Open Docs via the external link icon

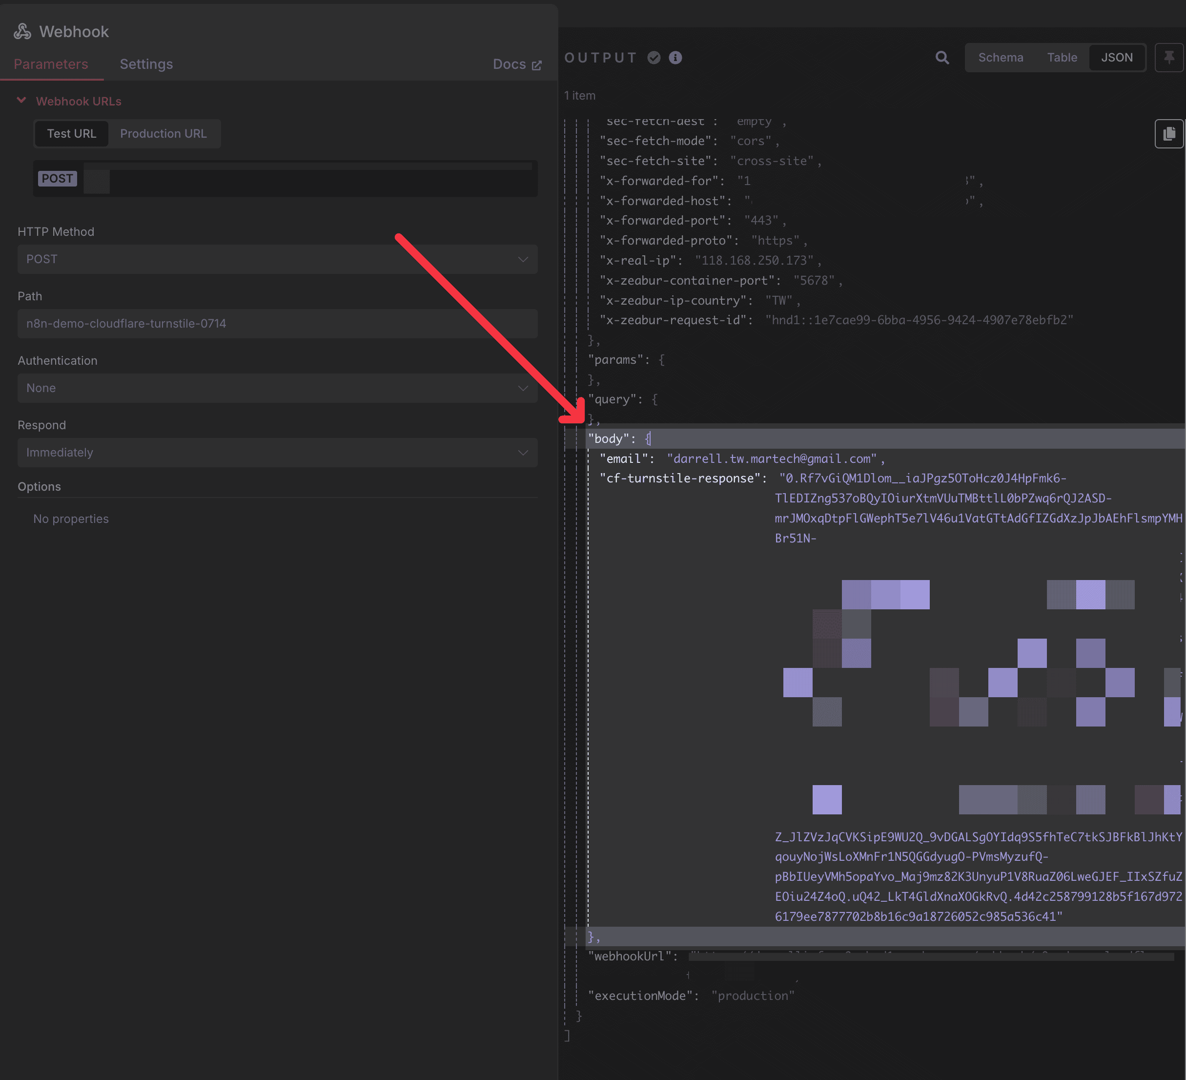coord(536,65)
